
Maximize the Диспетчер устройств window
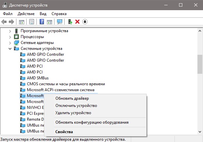tap(181, 5)
